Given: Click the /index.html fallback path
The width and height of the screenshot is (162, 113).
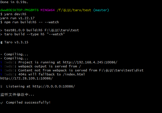Looking at the screenshot, I should tap(74, 74).
